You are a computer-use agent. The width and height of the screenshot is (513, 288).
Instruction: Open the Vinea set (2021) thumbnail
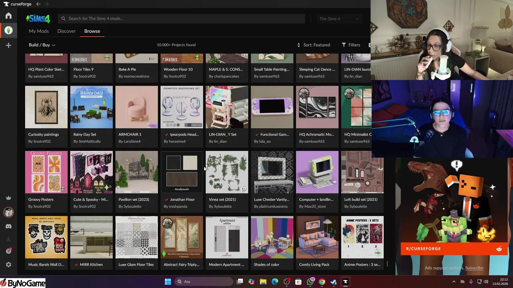tap(227, 172)
